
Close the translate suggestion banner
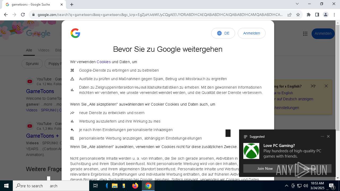[x=326, y=86]
